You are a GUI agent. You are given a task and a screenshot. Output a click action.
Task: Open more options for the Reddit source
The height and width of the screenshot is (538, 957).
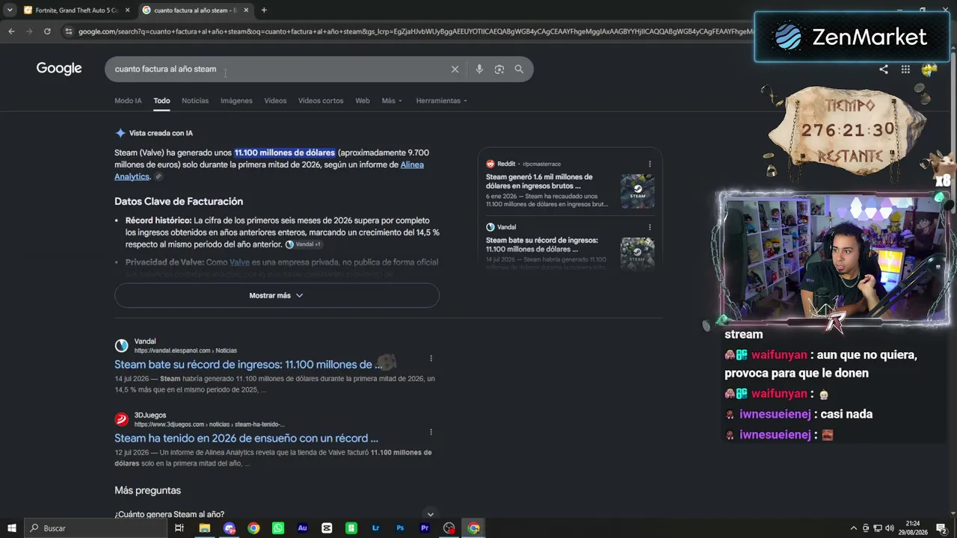[x=650, y=164]
